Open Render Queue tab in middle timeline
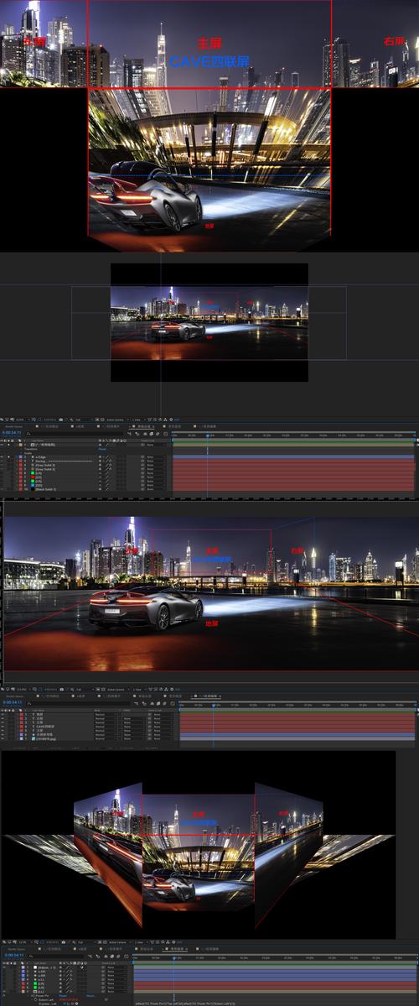This screenshot has width=419, height=1006. coord(15,696)
